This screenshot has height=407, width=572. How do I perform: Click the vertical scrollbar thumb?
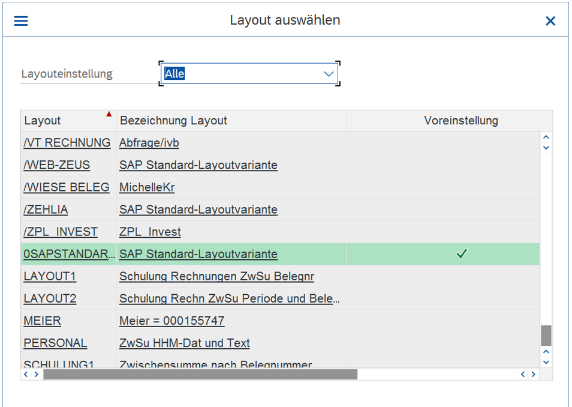coord(546,335)
